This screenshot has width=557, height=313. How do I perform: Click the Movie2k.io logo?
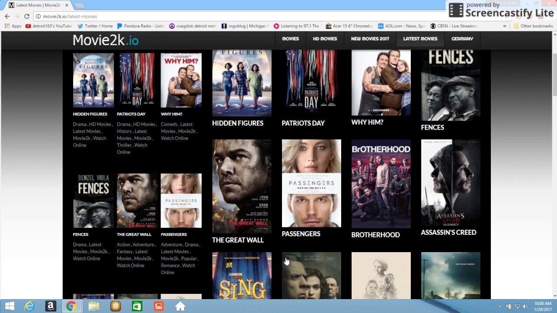point(105,40)
